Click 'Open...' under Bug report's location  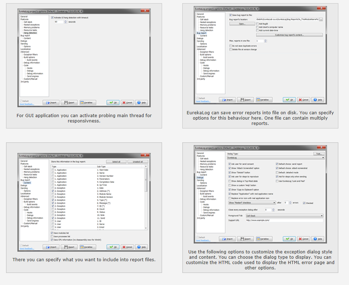click(x=242, y=24)
